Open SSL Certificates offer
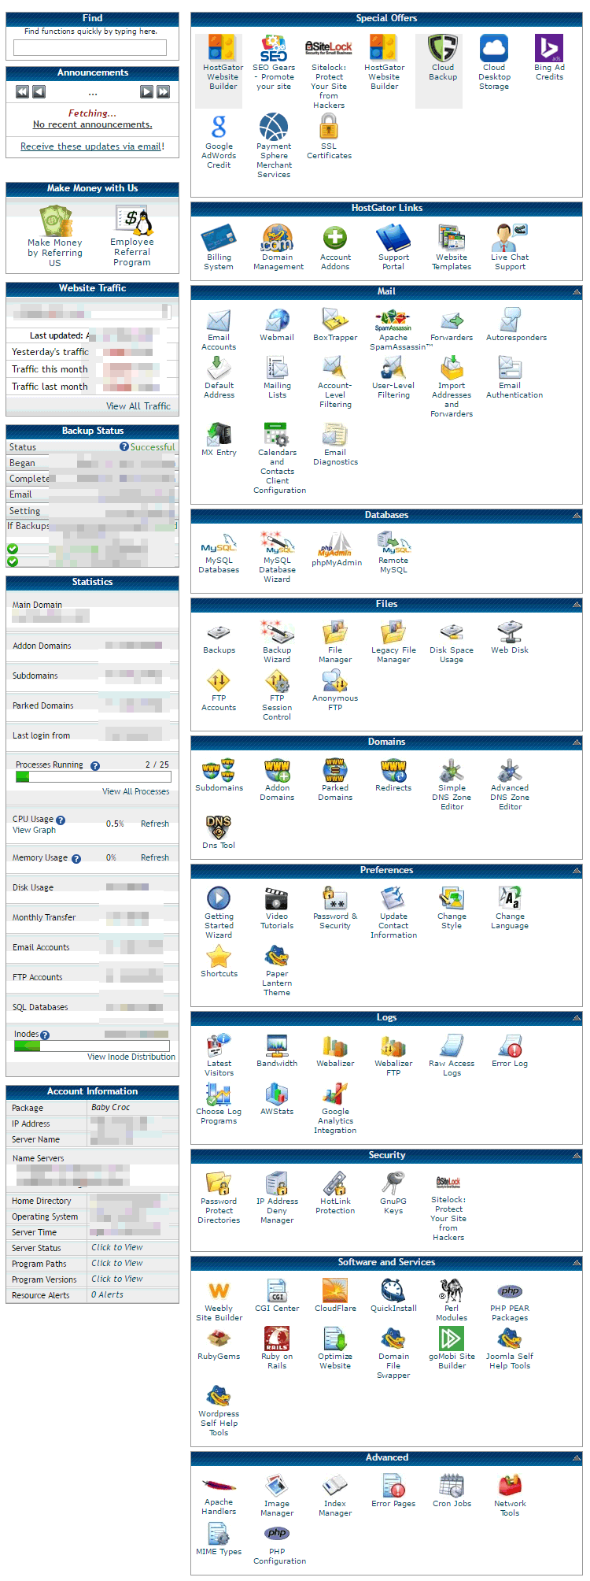 click(x=329, y=136)
